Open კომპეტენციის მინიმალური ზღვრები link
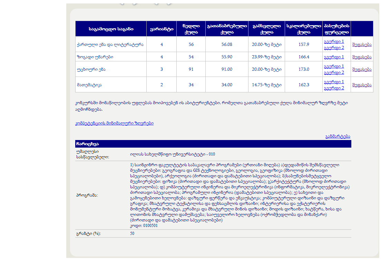The width and height of the screenshot is (381, 259). 115,123
